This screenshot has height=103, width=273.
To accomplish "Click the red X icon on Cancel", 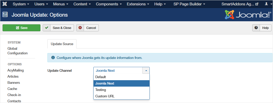I will 80,28.
